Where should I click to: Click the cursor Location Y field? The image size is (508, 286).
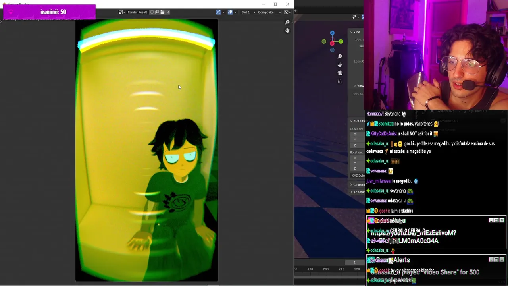coord(357,139)
